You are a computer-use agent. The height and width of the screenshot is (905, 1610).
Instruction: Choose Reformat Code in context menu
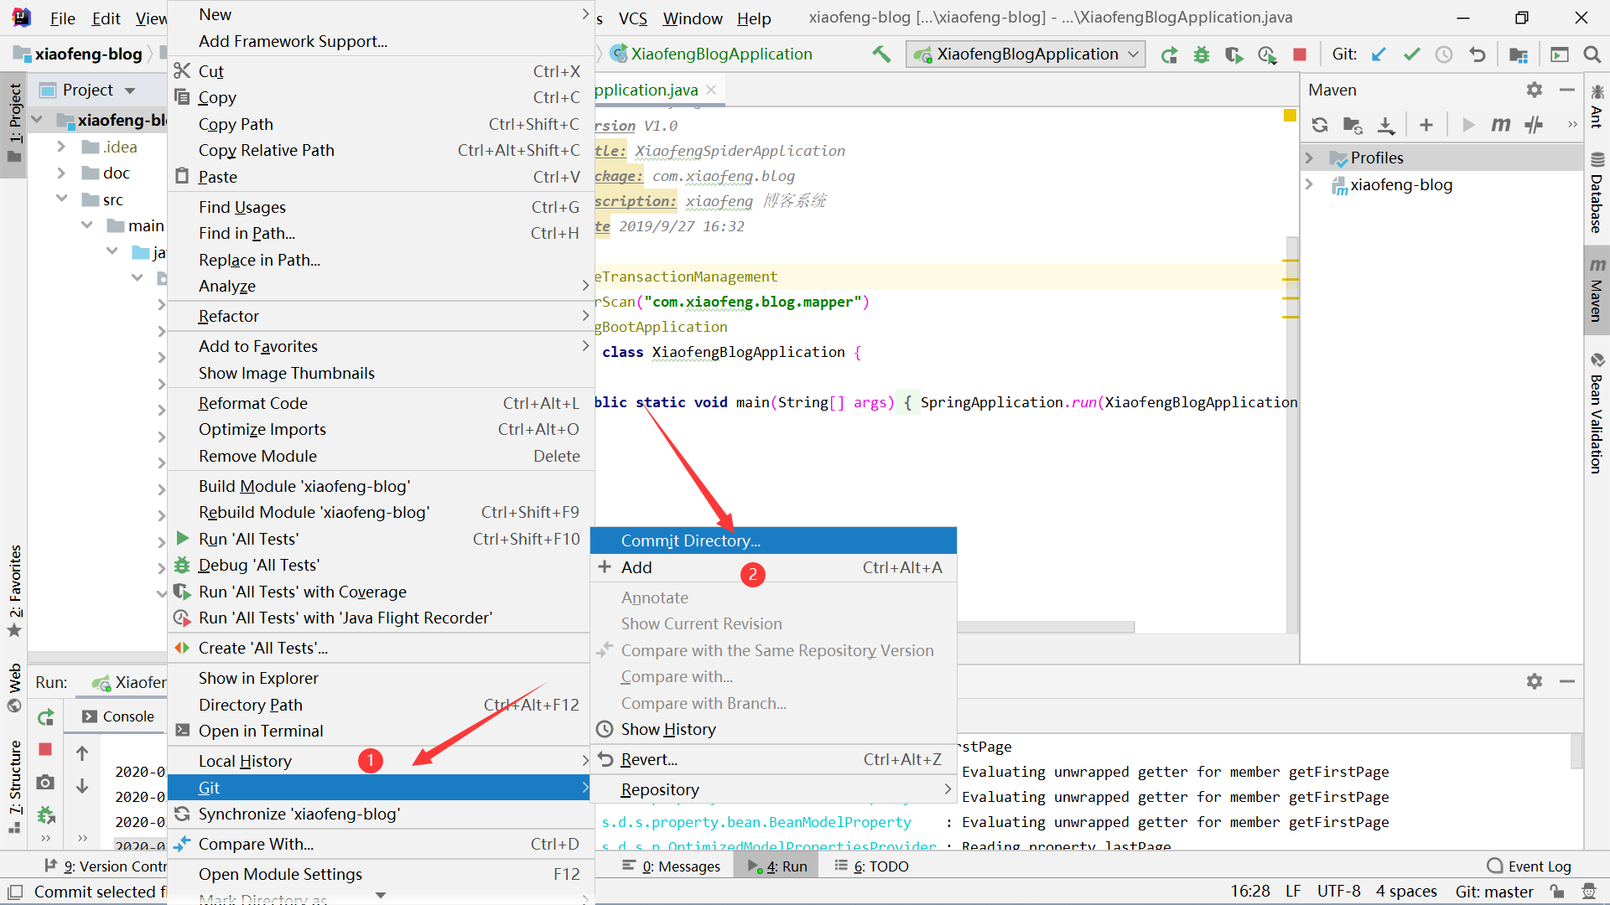pos(381,403)
